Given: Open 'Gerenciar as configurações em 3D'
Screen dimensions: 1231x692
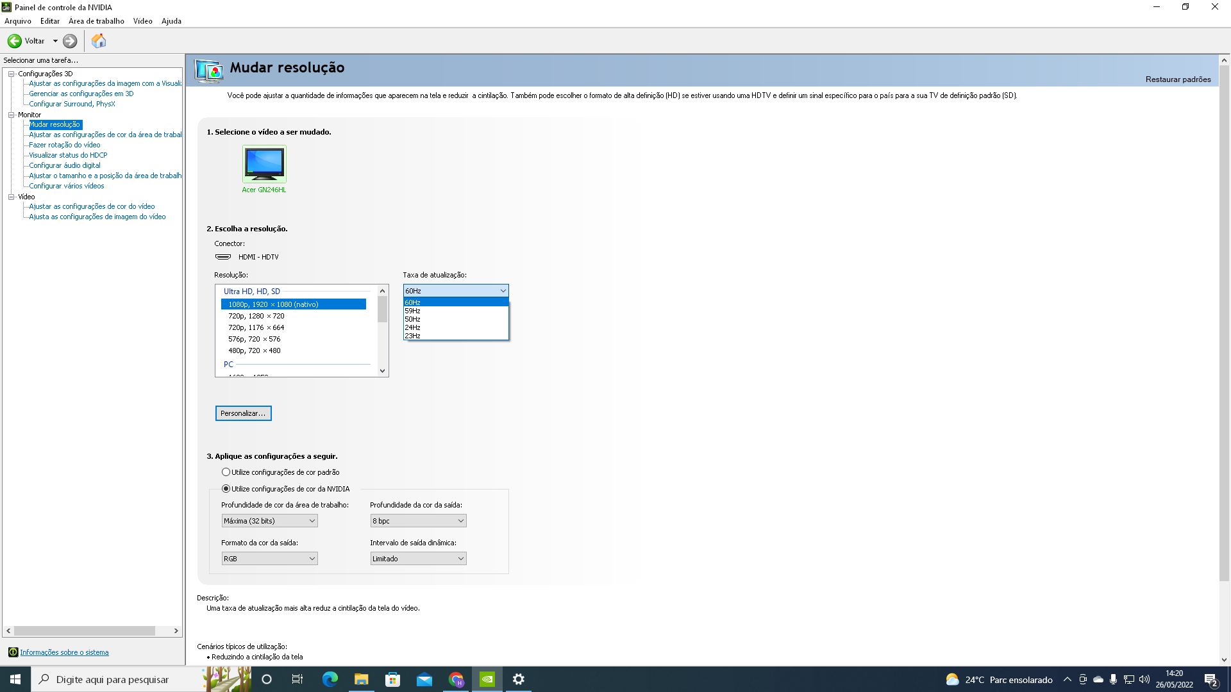Looking at the screenshot, I should [81, 94].
